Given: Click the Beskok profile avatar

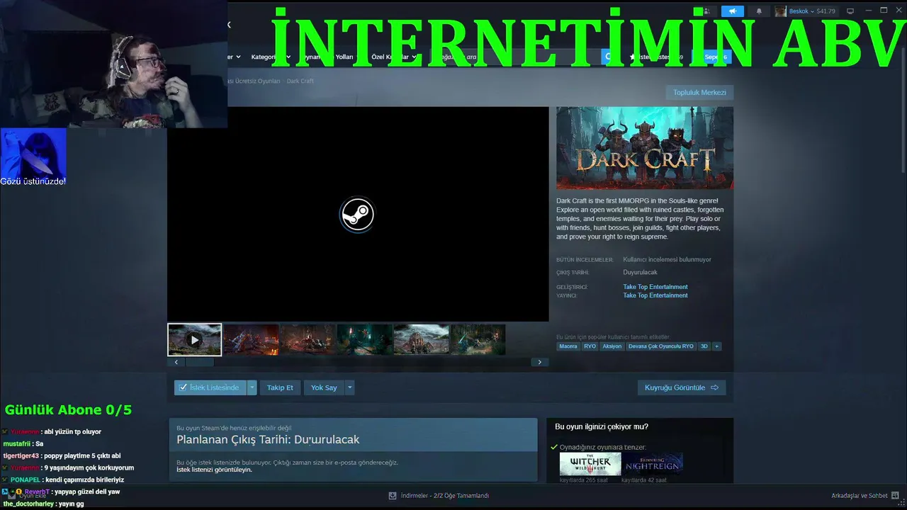Looking at the screenshot, I should coord(781,11).
